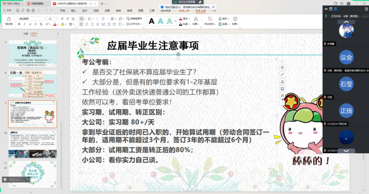Toggle italic text formatting
Image resolution: width=369 pixels, height=194 pixels.
point(25,24)
